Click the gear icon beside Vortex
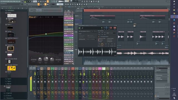The width and height of the screenshot is (178, 100). (6, 72)
